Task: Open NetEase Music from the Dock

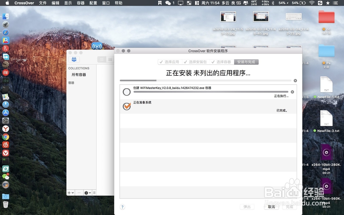Action: [6, 144]
